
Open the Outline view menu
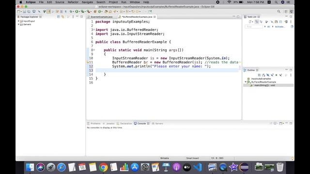point(291,75)
